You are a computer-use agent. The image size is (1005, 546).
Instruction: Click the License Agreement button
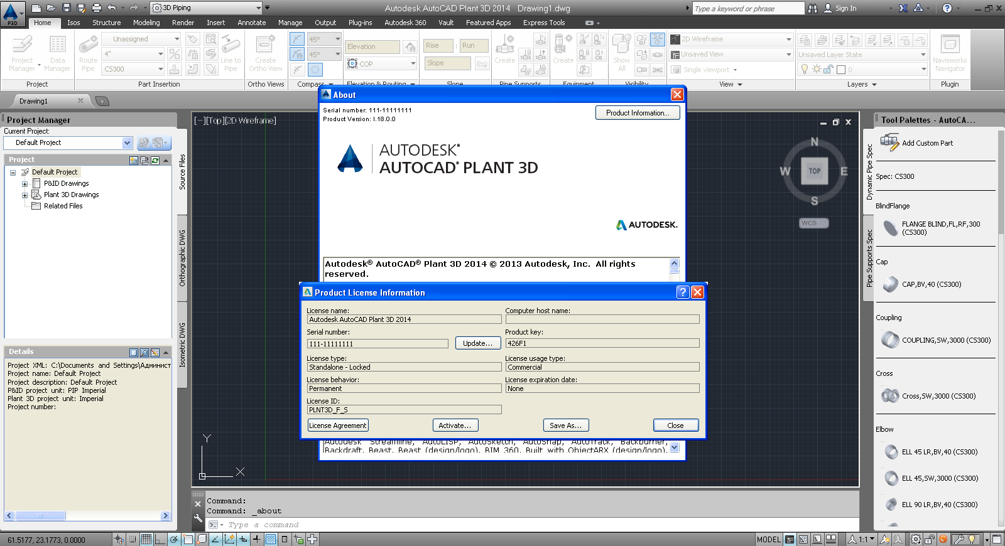point(338,426)
